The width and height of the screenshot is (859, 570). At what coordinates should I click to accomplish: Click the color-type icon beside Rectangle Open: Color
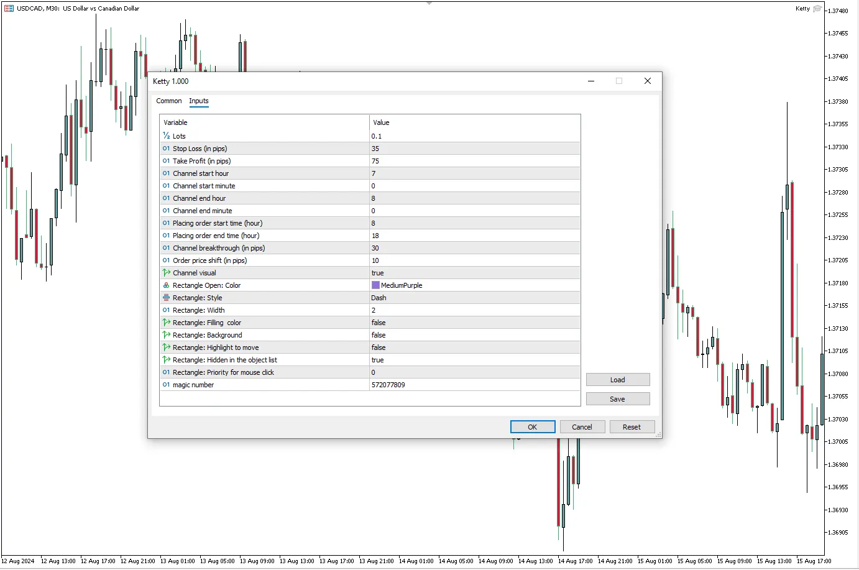pyautogui.click(x=166, y=285)
